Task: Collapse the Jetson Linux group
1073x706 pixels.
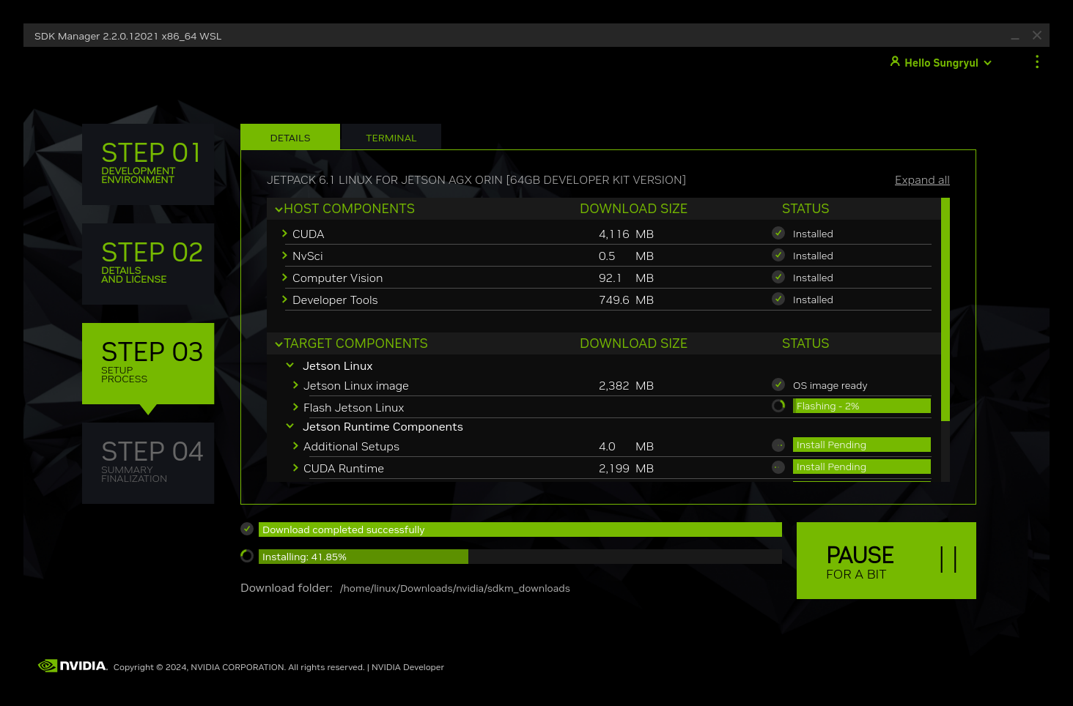Action: (290, 365)
